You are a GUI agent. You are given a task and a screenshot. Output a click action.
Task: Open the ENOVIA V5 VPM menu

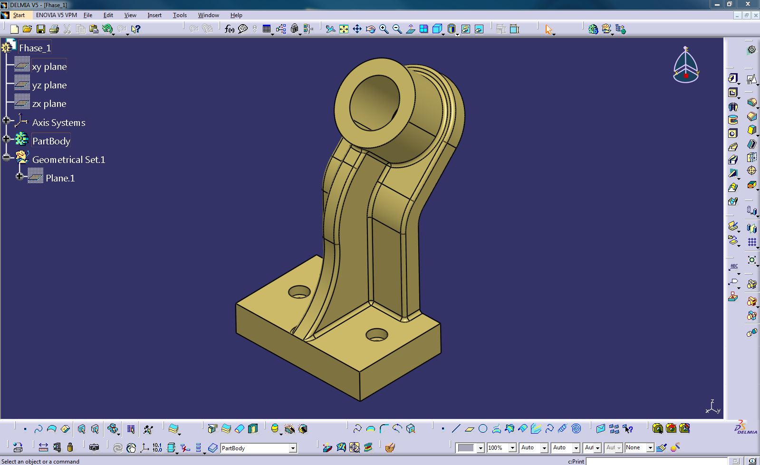click(x=56, y=15)
